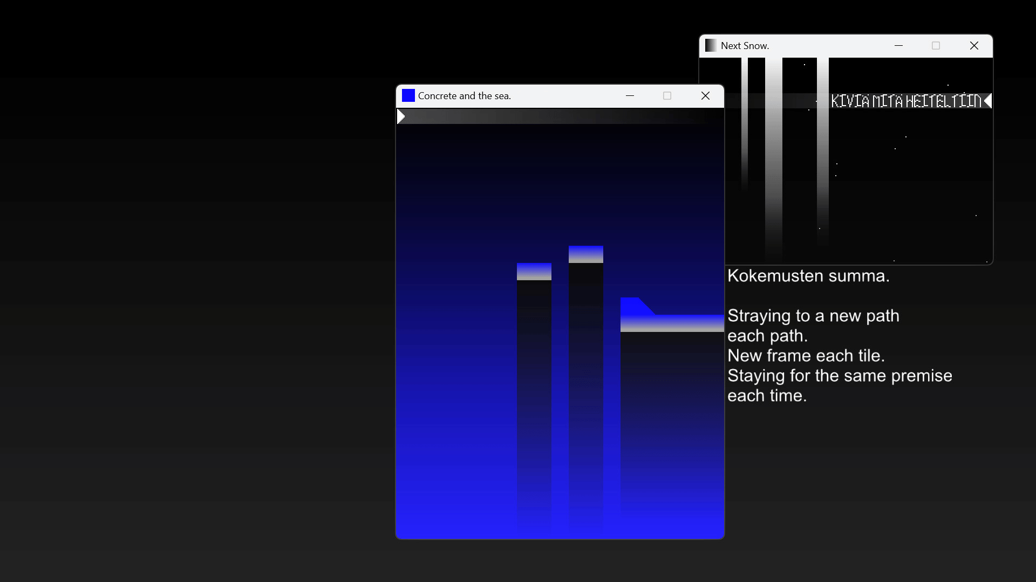The height and width of the screenshot is (582, 1036).
Task: Click the 'New frame each tile.' line
Action: pos(806,356)
